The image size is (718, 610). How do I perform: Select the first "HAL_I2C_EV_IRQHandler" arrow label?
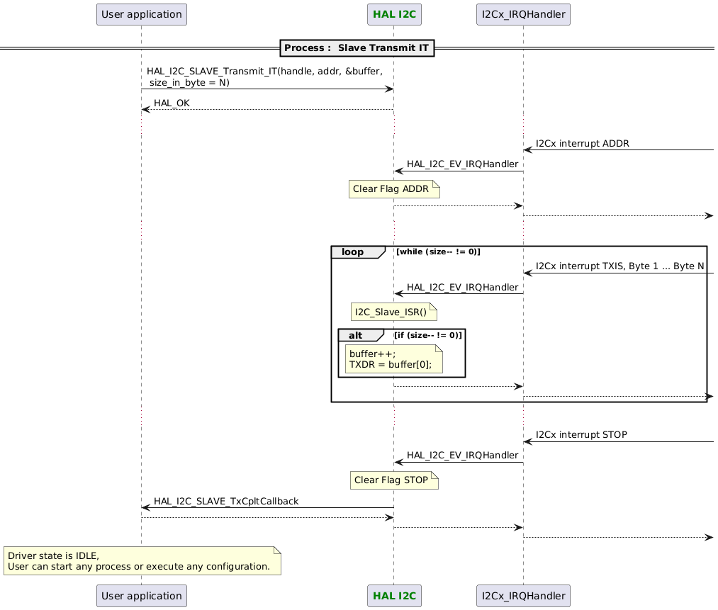tap(459, 164)
